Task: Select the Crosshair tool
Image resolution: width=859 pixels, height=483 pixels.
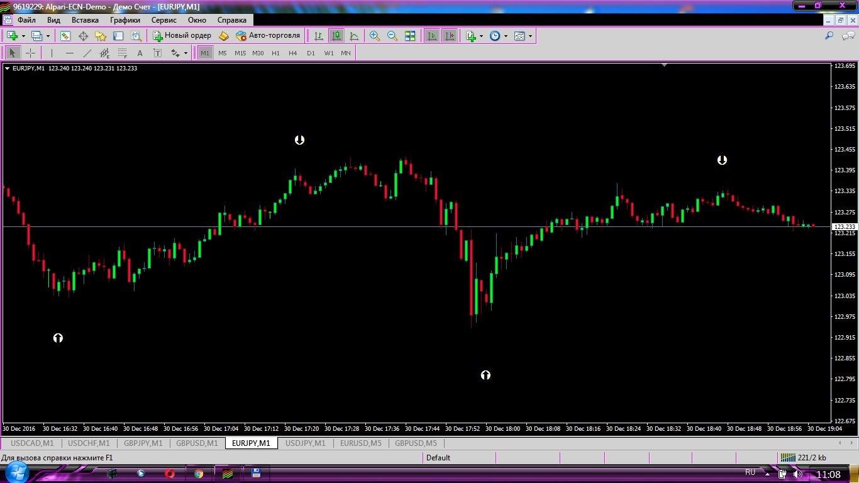Action: (30, 53)
